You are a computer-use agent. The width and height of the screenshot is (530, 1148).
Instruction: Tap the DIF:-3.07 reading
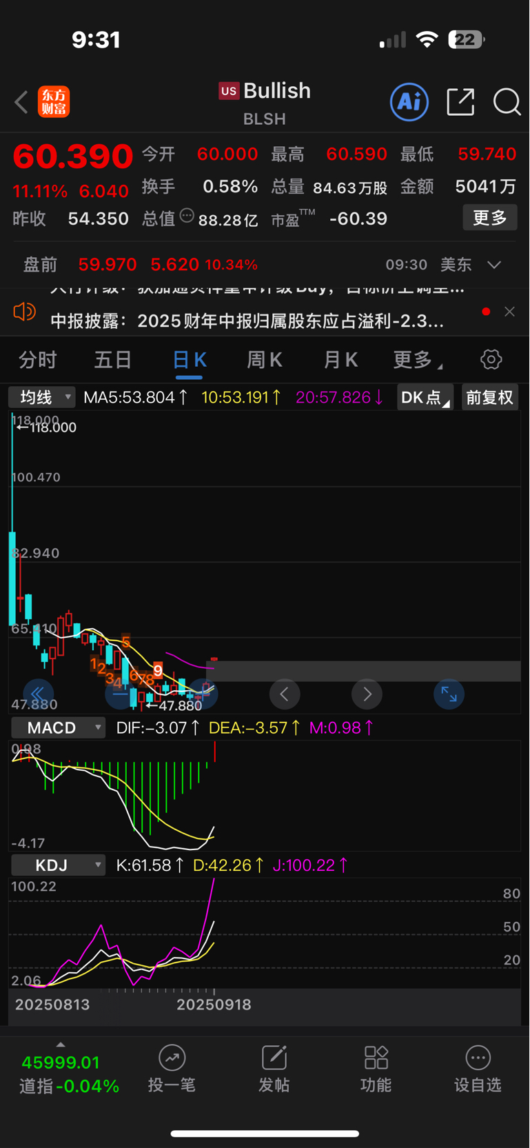coord(158,728)
